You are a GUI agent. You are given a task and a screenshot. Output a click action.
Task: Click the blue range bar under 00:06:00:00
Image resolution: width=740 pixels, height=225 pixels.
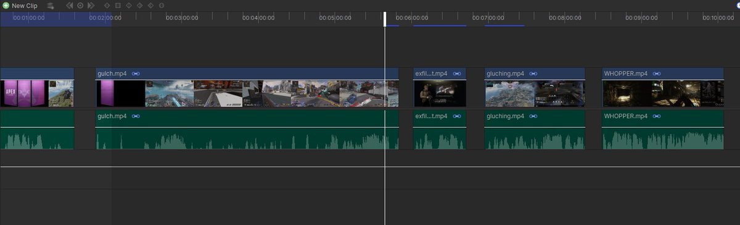pyautogui.click(x=440, y=26)
